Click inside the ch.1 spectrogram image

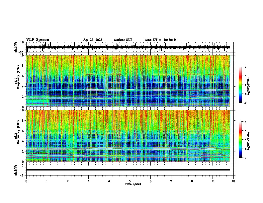pos(128,81)
